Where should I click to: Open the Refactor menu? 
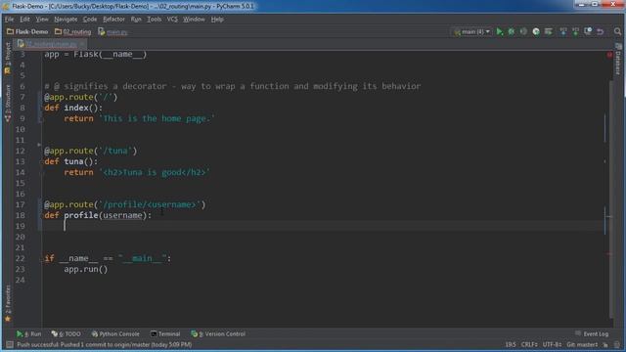coord(113,20)
